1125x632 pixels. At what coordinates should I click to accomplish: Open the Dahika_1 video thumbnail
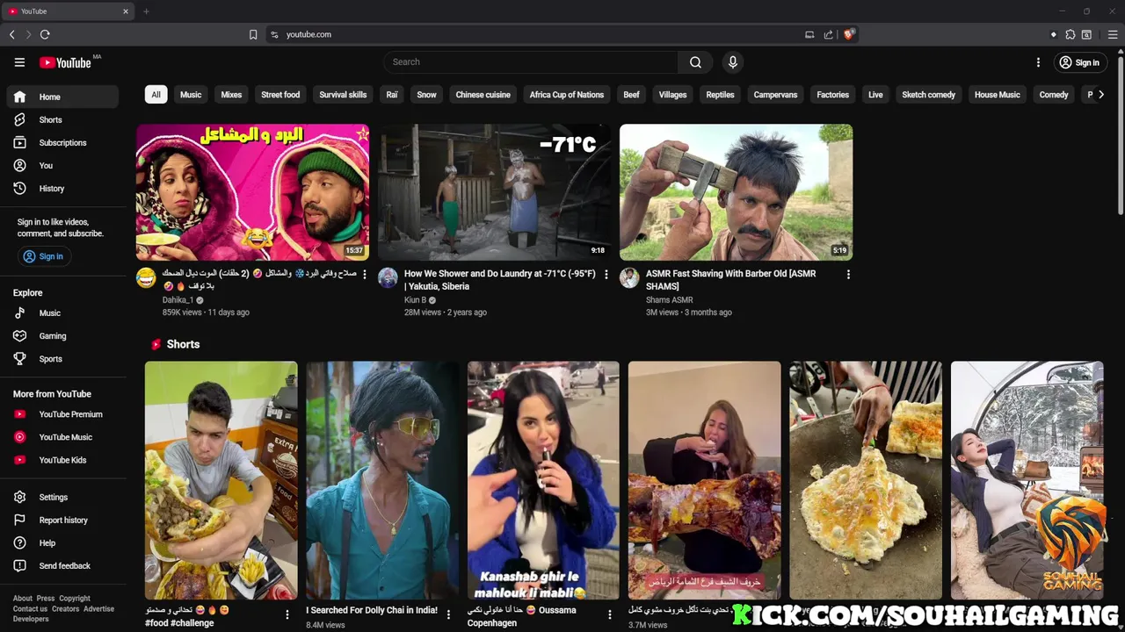click(252, 192)
